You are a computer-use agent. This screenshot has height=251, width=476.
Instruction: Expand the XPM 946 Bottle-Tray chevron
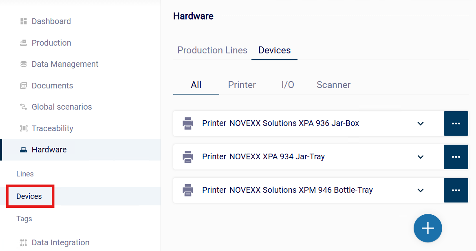point(421,190)
